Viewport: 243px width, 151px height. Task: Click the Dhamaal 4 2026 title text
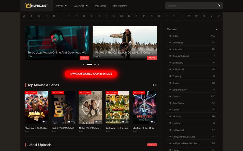point(36,128)
